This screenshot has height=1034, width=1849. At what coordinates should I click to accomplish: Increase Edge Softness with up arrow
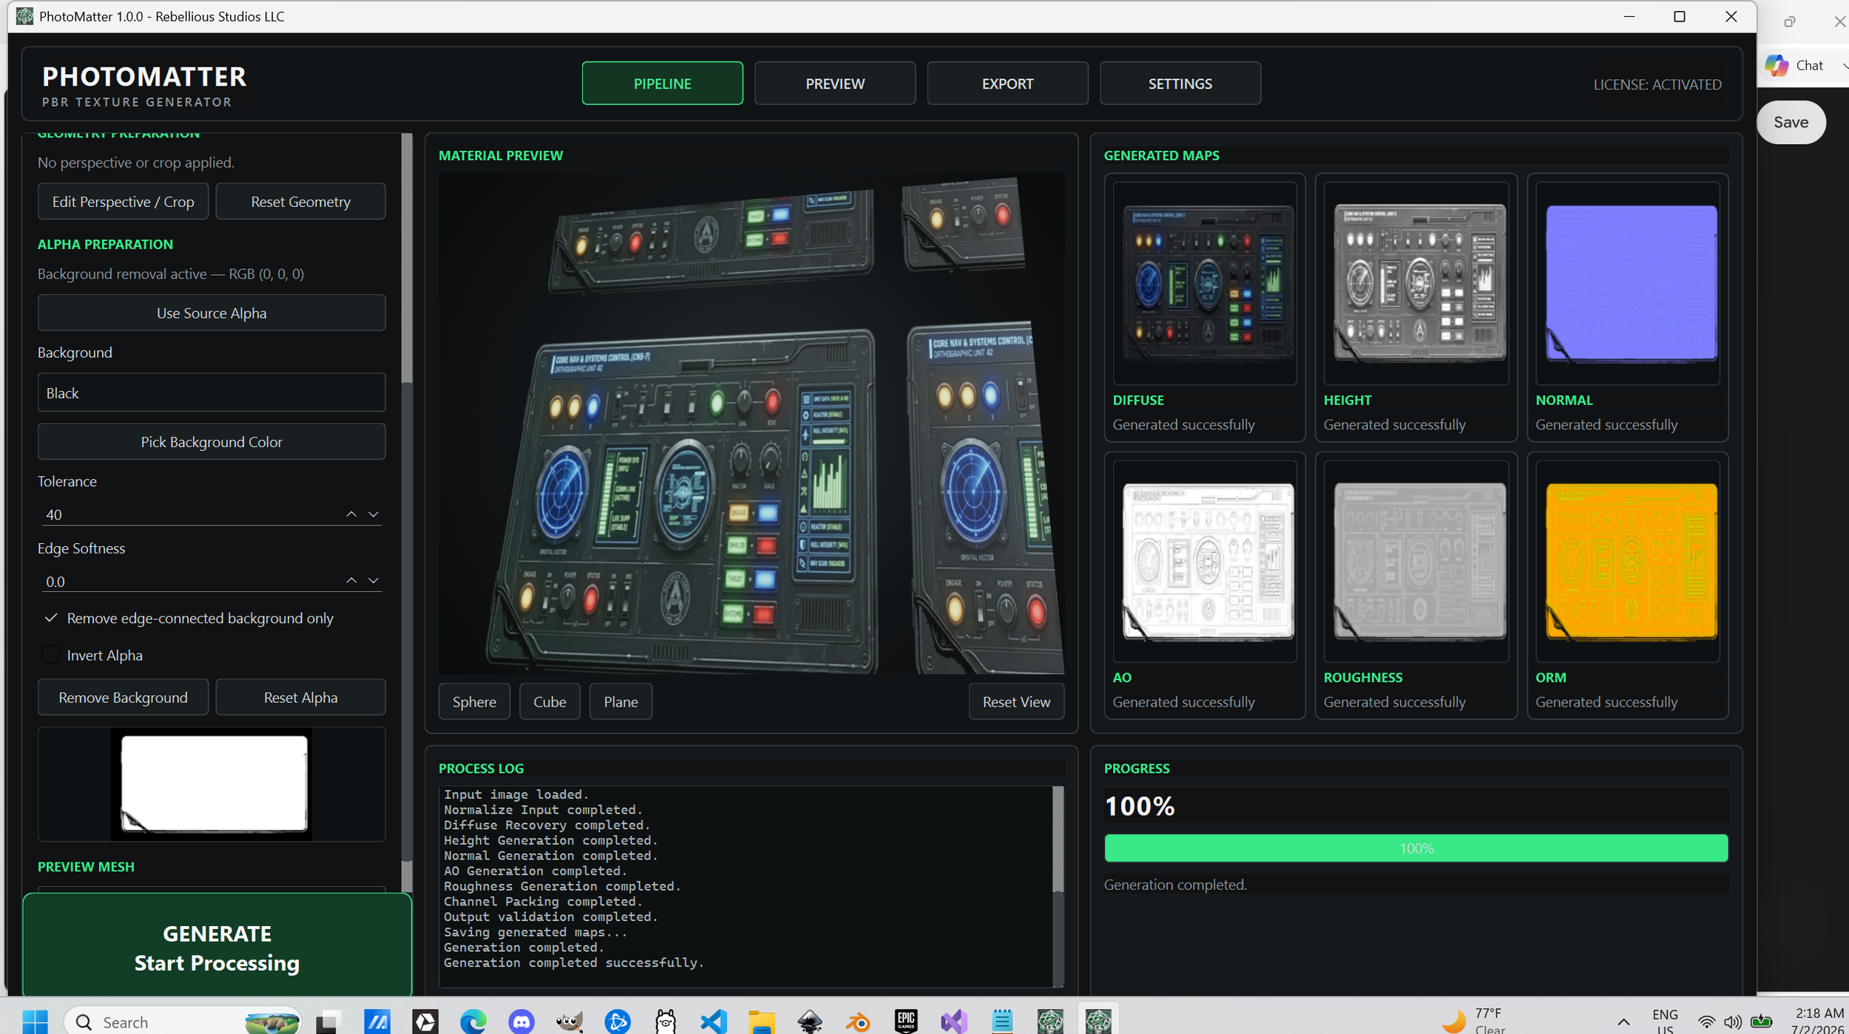coord(351,580)
